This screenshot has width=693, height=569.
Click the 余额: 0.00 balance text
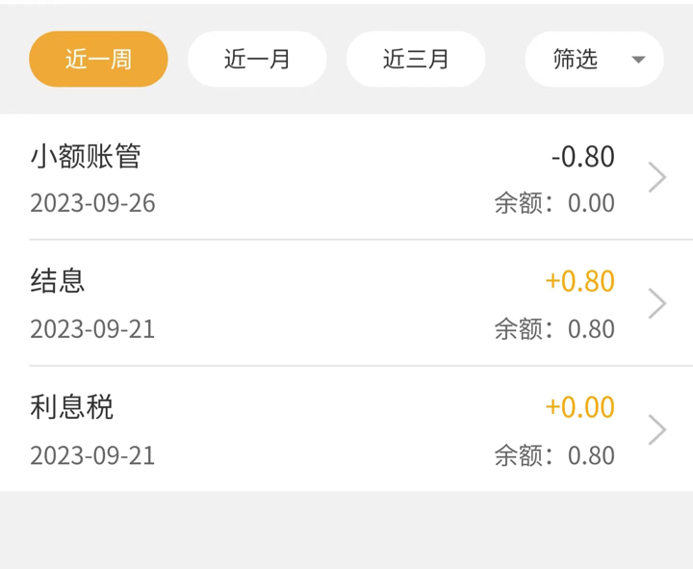554,203
